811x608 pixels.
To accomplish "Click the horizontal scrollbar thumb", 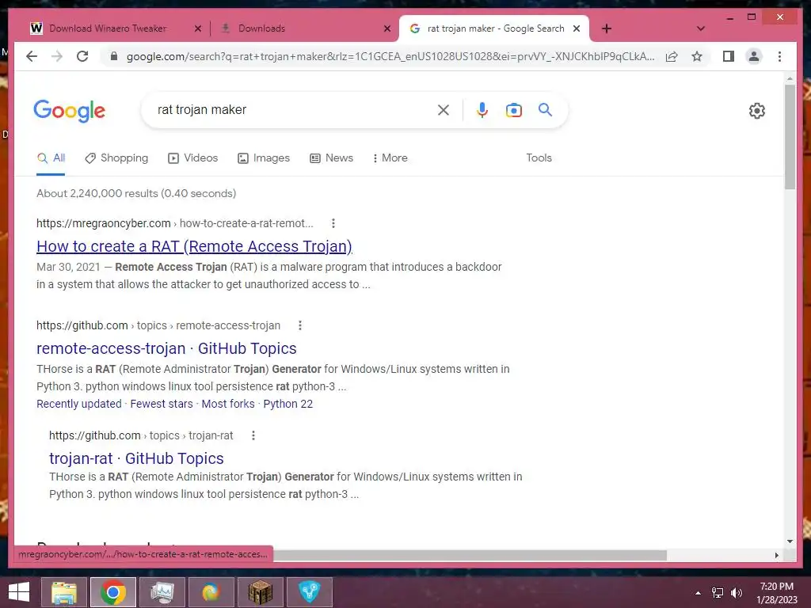I will point(470,555).
